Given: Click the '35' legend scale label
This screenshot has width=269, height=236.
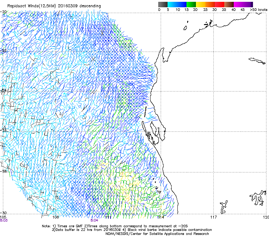Looking at the screenshot, I should [224, 10].
